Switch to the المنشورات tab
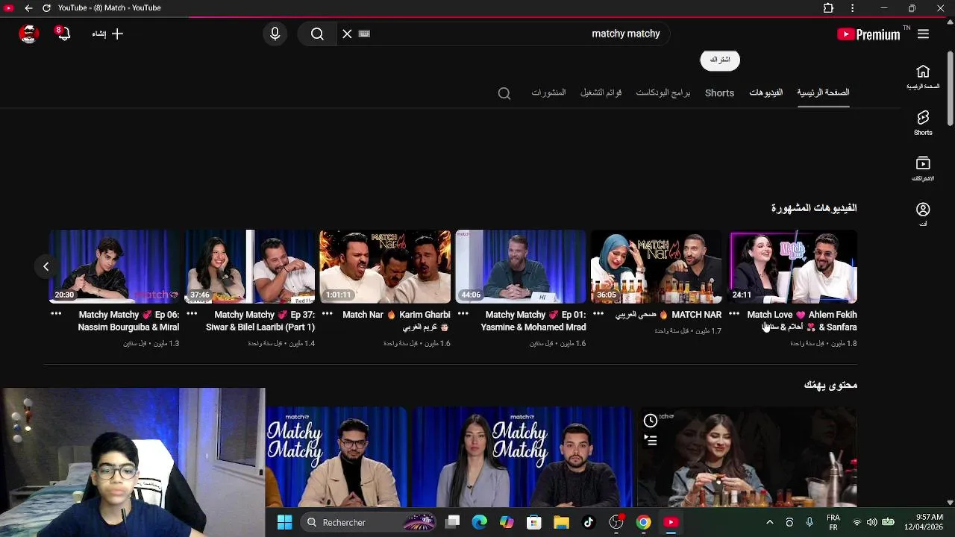 tap(548, 92)
